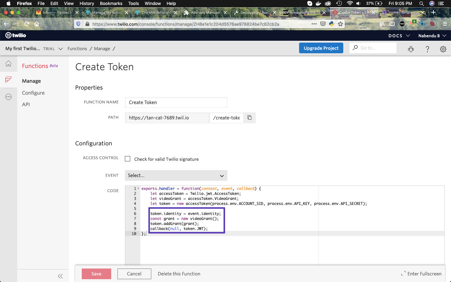Close the Create Token browser tab
451x282 pixels.
point(373,13)
